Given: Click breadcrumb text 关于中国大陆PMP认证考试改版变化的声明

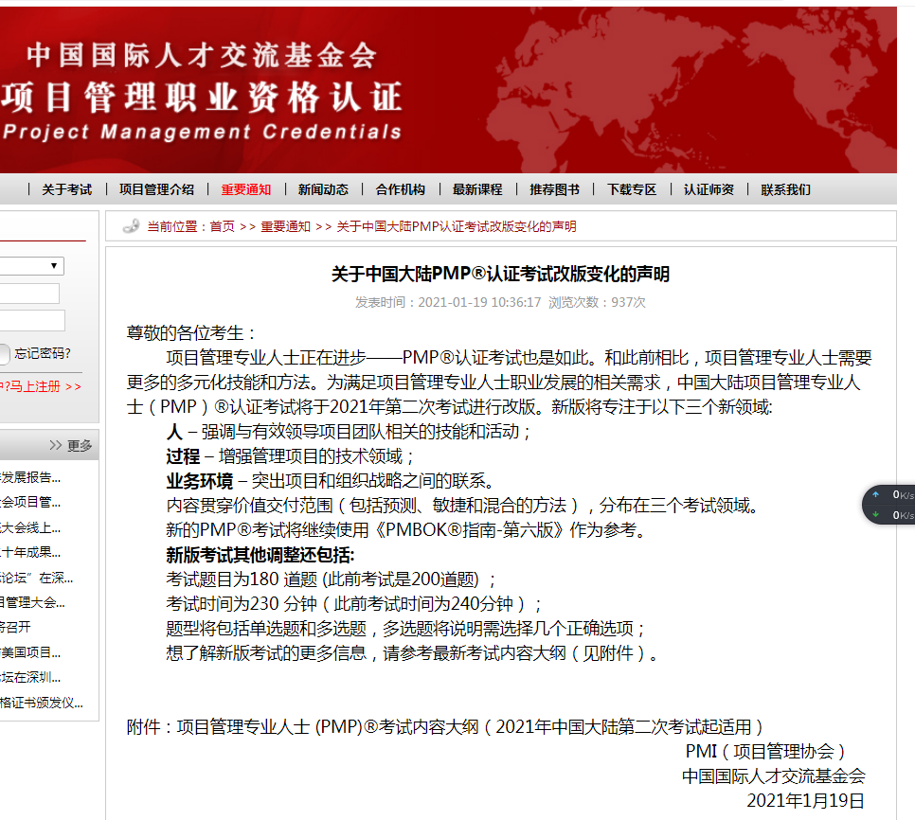Looking at the screenshot, I should tap(457, 226).
